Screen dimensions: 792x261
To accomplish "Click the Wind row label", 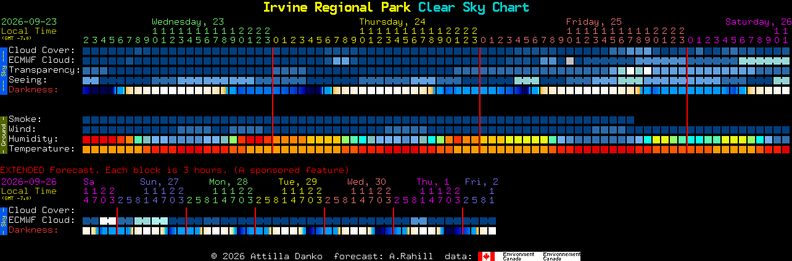I will click(x=22, y=129).
